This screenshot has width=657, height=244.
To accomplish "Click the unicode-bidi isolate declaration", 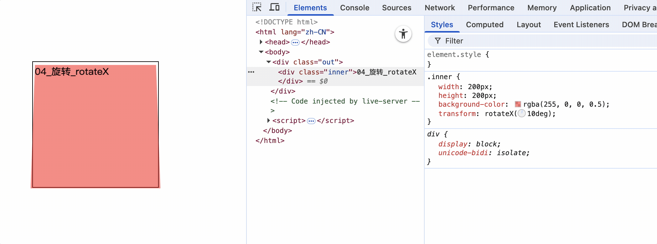I will coord(484,153).
